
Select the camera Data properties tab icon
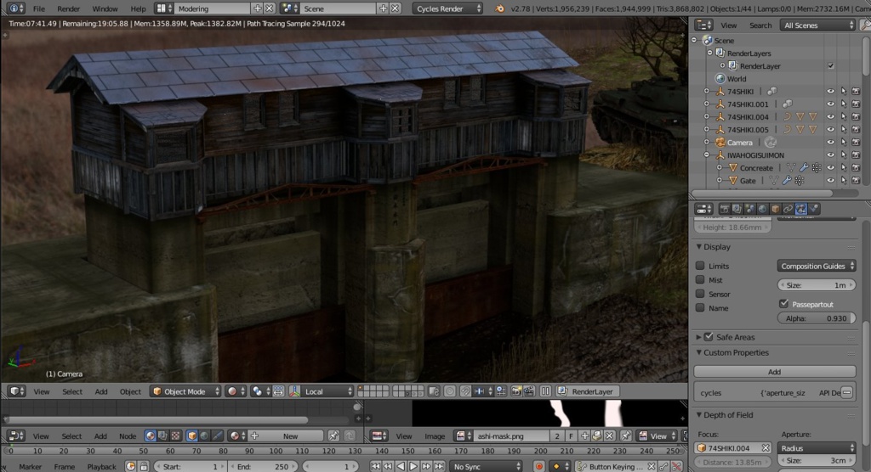[x=801, y=209]
